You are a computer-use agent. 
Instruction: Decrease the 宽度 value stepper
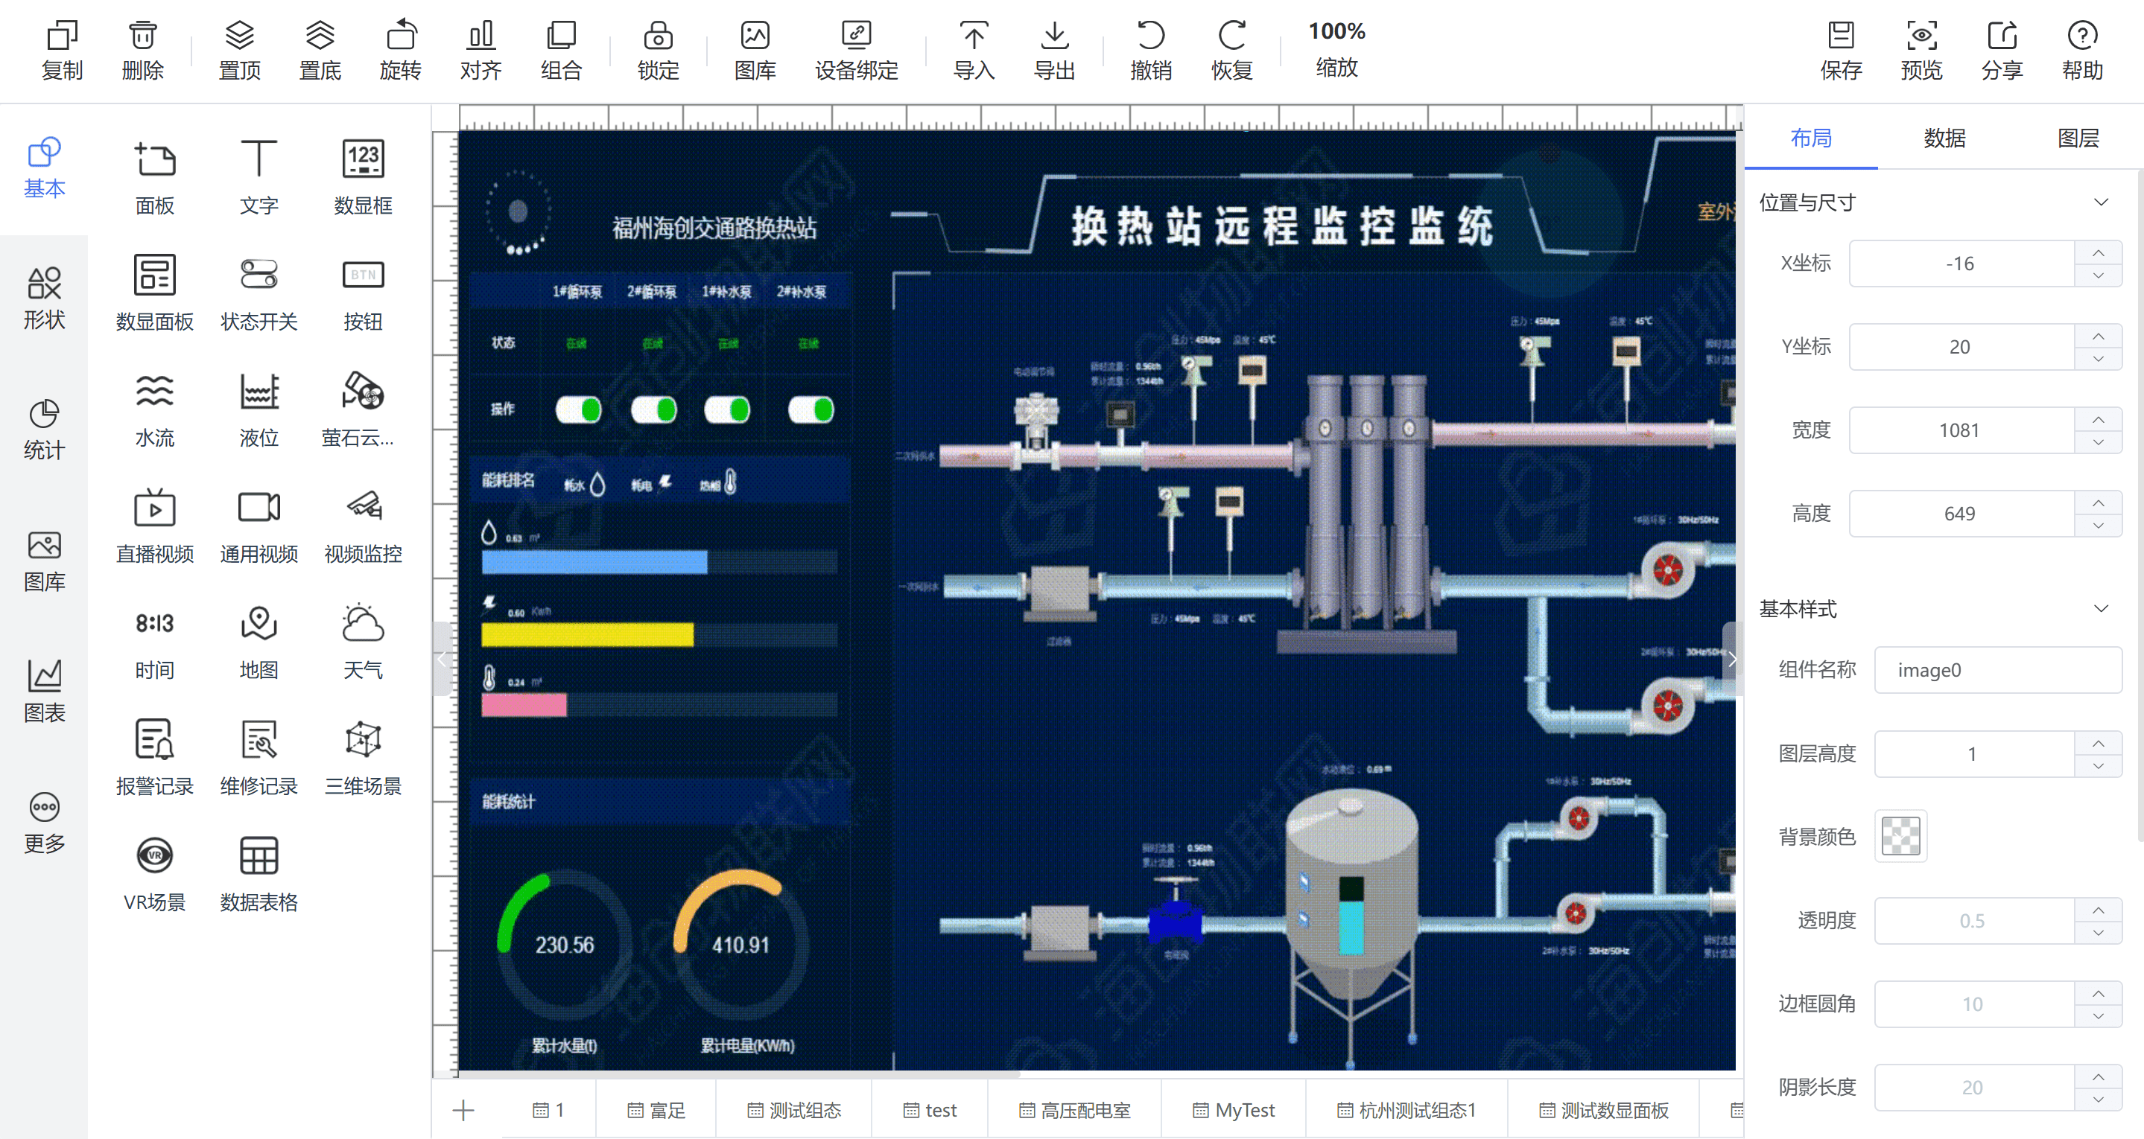click(x=2099, y=441)
